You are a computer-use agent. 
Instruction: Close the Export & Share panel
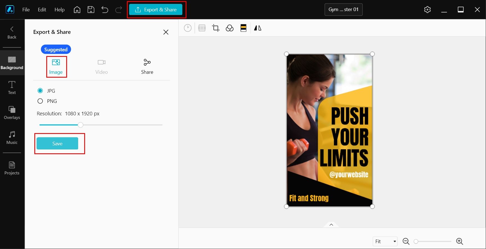[x=166, y=32]
